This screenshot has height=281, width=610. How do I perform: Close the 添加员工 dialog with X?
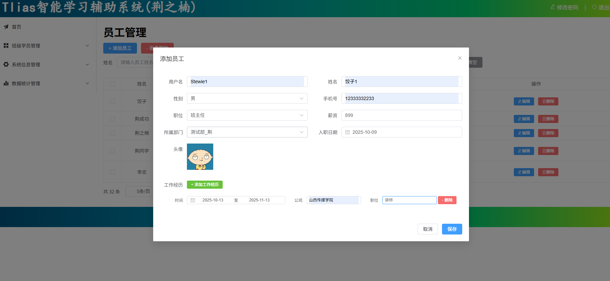point(460,58)
